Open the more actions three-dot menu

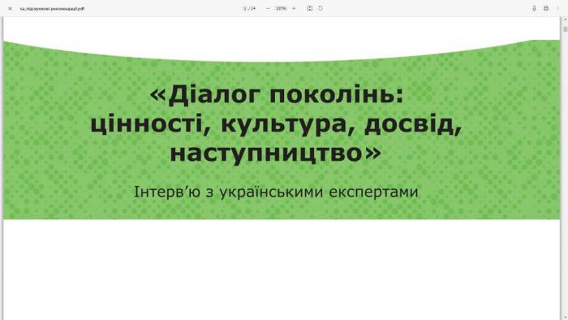(558, 8)
